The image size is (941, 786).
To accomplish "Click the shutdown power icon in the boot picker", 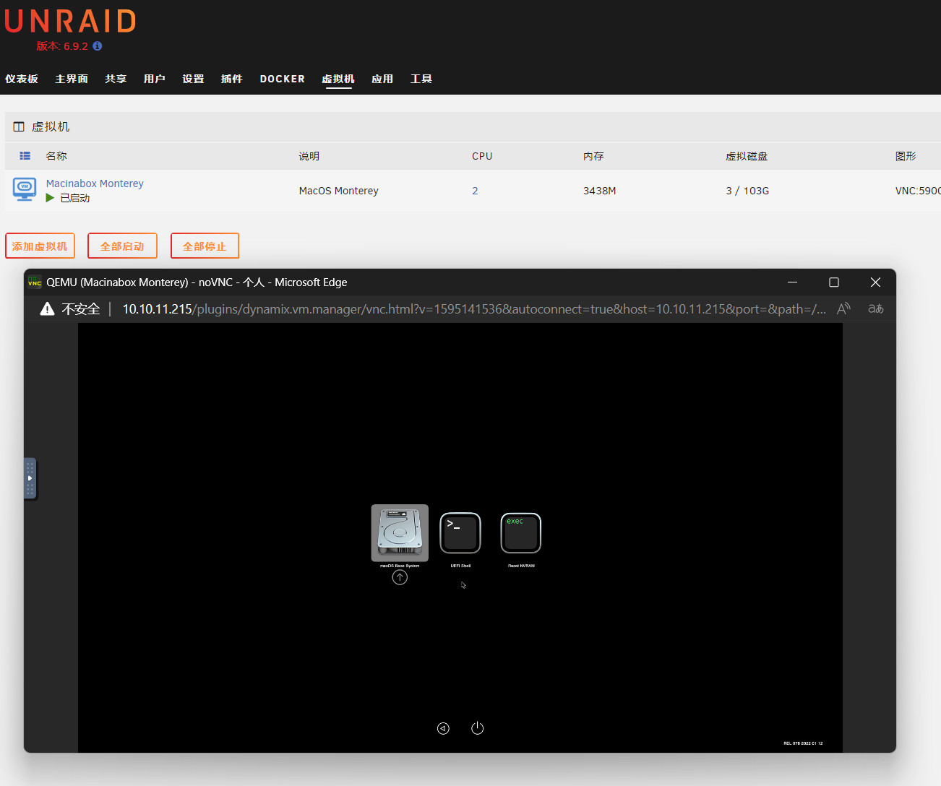I will (478, 728).
